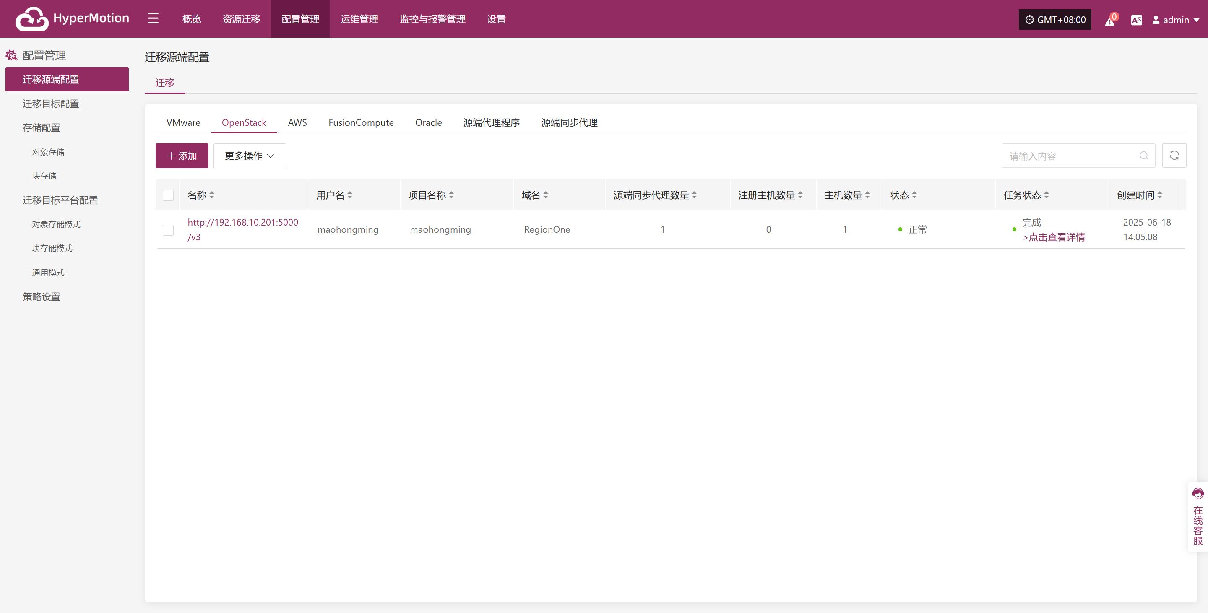Click the search magnifier icon
1208x613 pixels.
(1144, 156)
